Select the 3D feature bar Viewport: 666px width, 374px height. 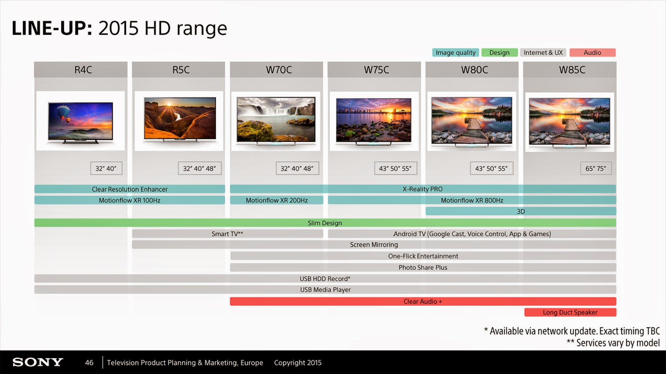point(520,211)
